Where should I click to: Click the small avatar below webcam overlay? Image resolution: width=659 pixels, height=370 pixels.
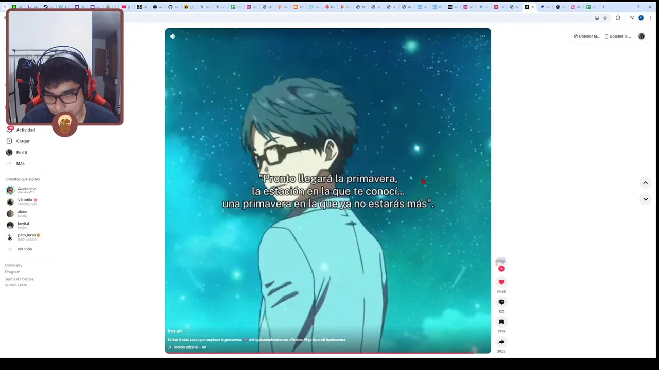click(x=64, y=124)
